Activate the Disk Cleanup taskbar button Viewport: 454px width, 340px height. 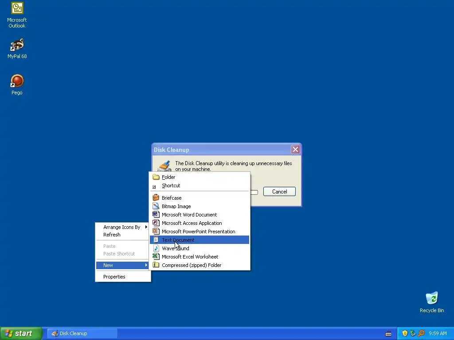click(x=82, y=333)
